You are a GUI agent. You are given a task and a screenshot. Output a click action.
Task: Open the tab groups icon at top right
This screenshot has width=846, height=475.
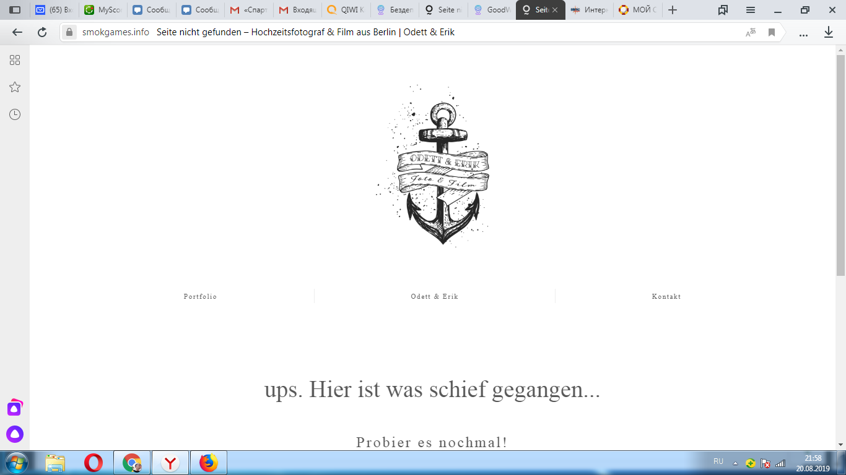click(x=723, y=10)
